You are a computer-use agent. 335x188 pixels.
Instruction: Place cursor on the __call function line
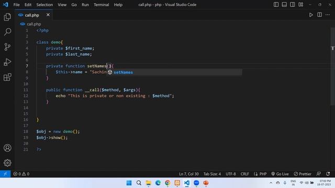pos(93,90)
